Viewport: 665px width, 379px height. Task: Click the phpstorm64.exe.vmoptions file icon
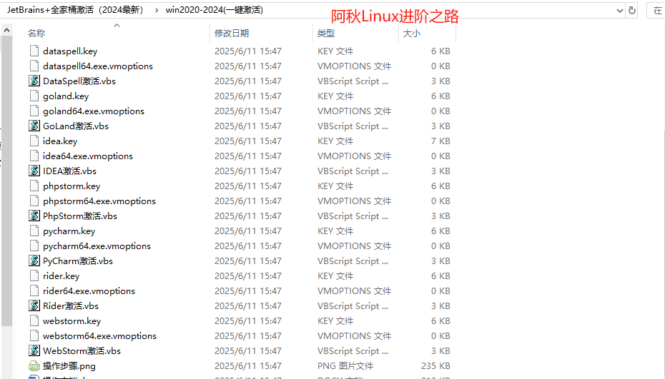(34, 201)
